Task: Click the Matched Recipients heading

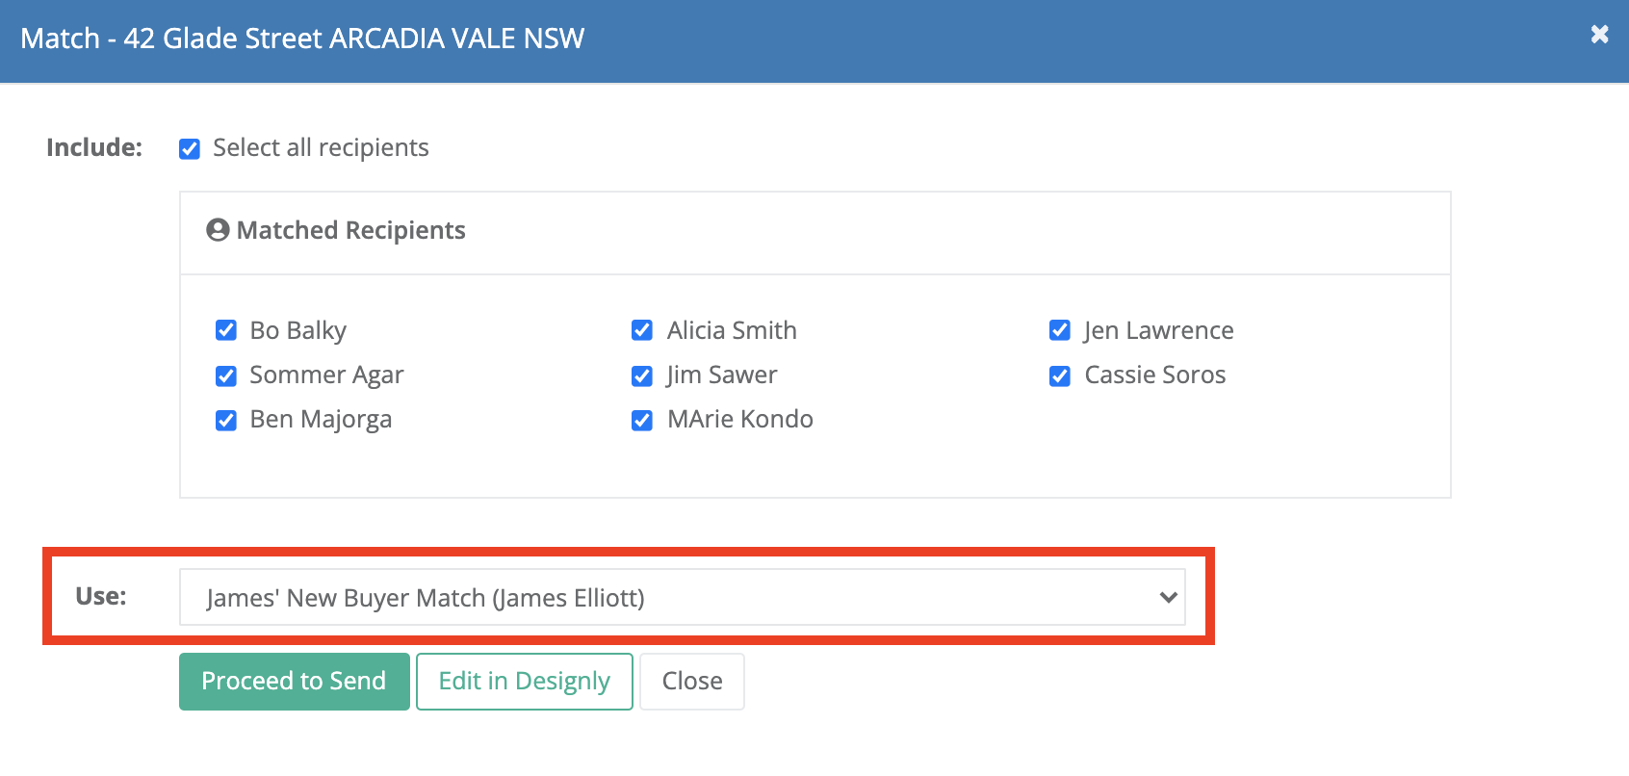Action: pos(350,230)
